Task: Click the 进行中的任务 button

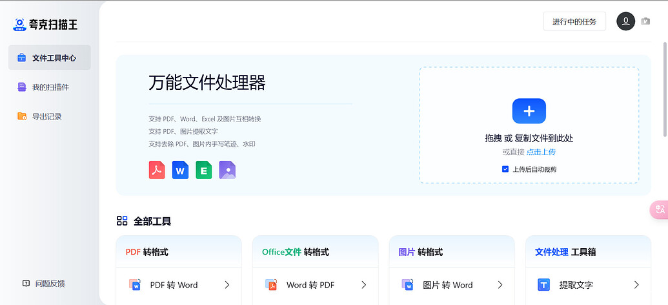Action: [x=574, y=21]
